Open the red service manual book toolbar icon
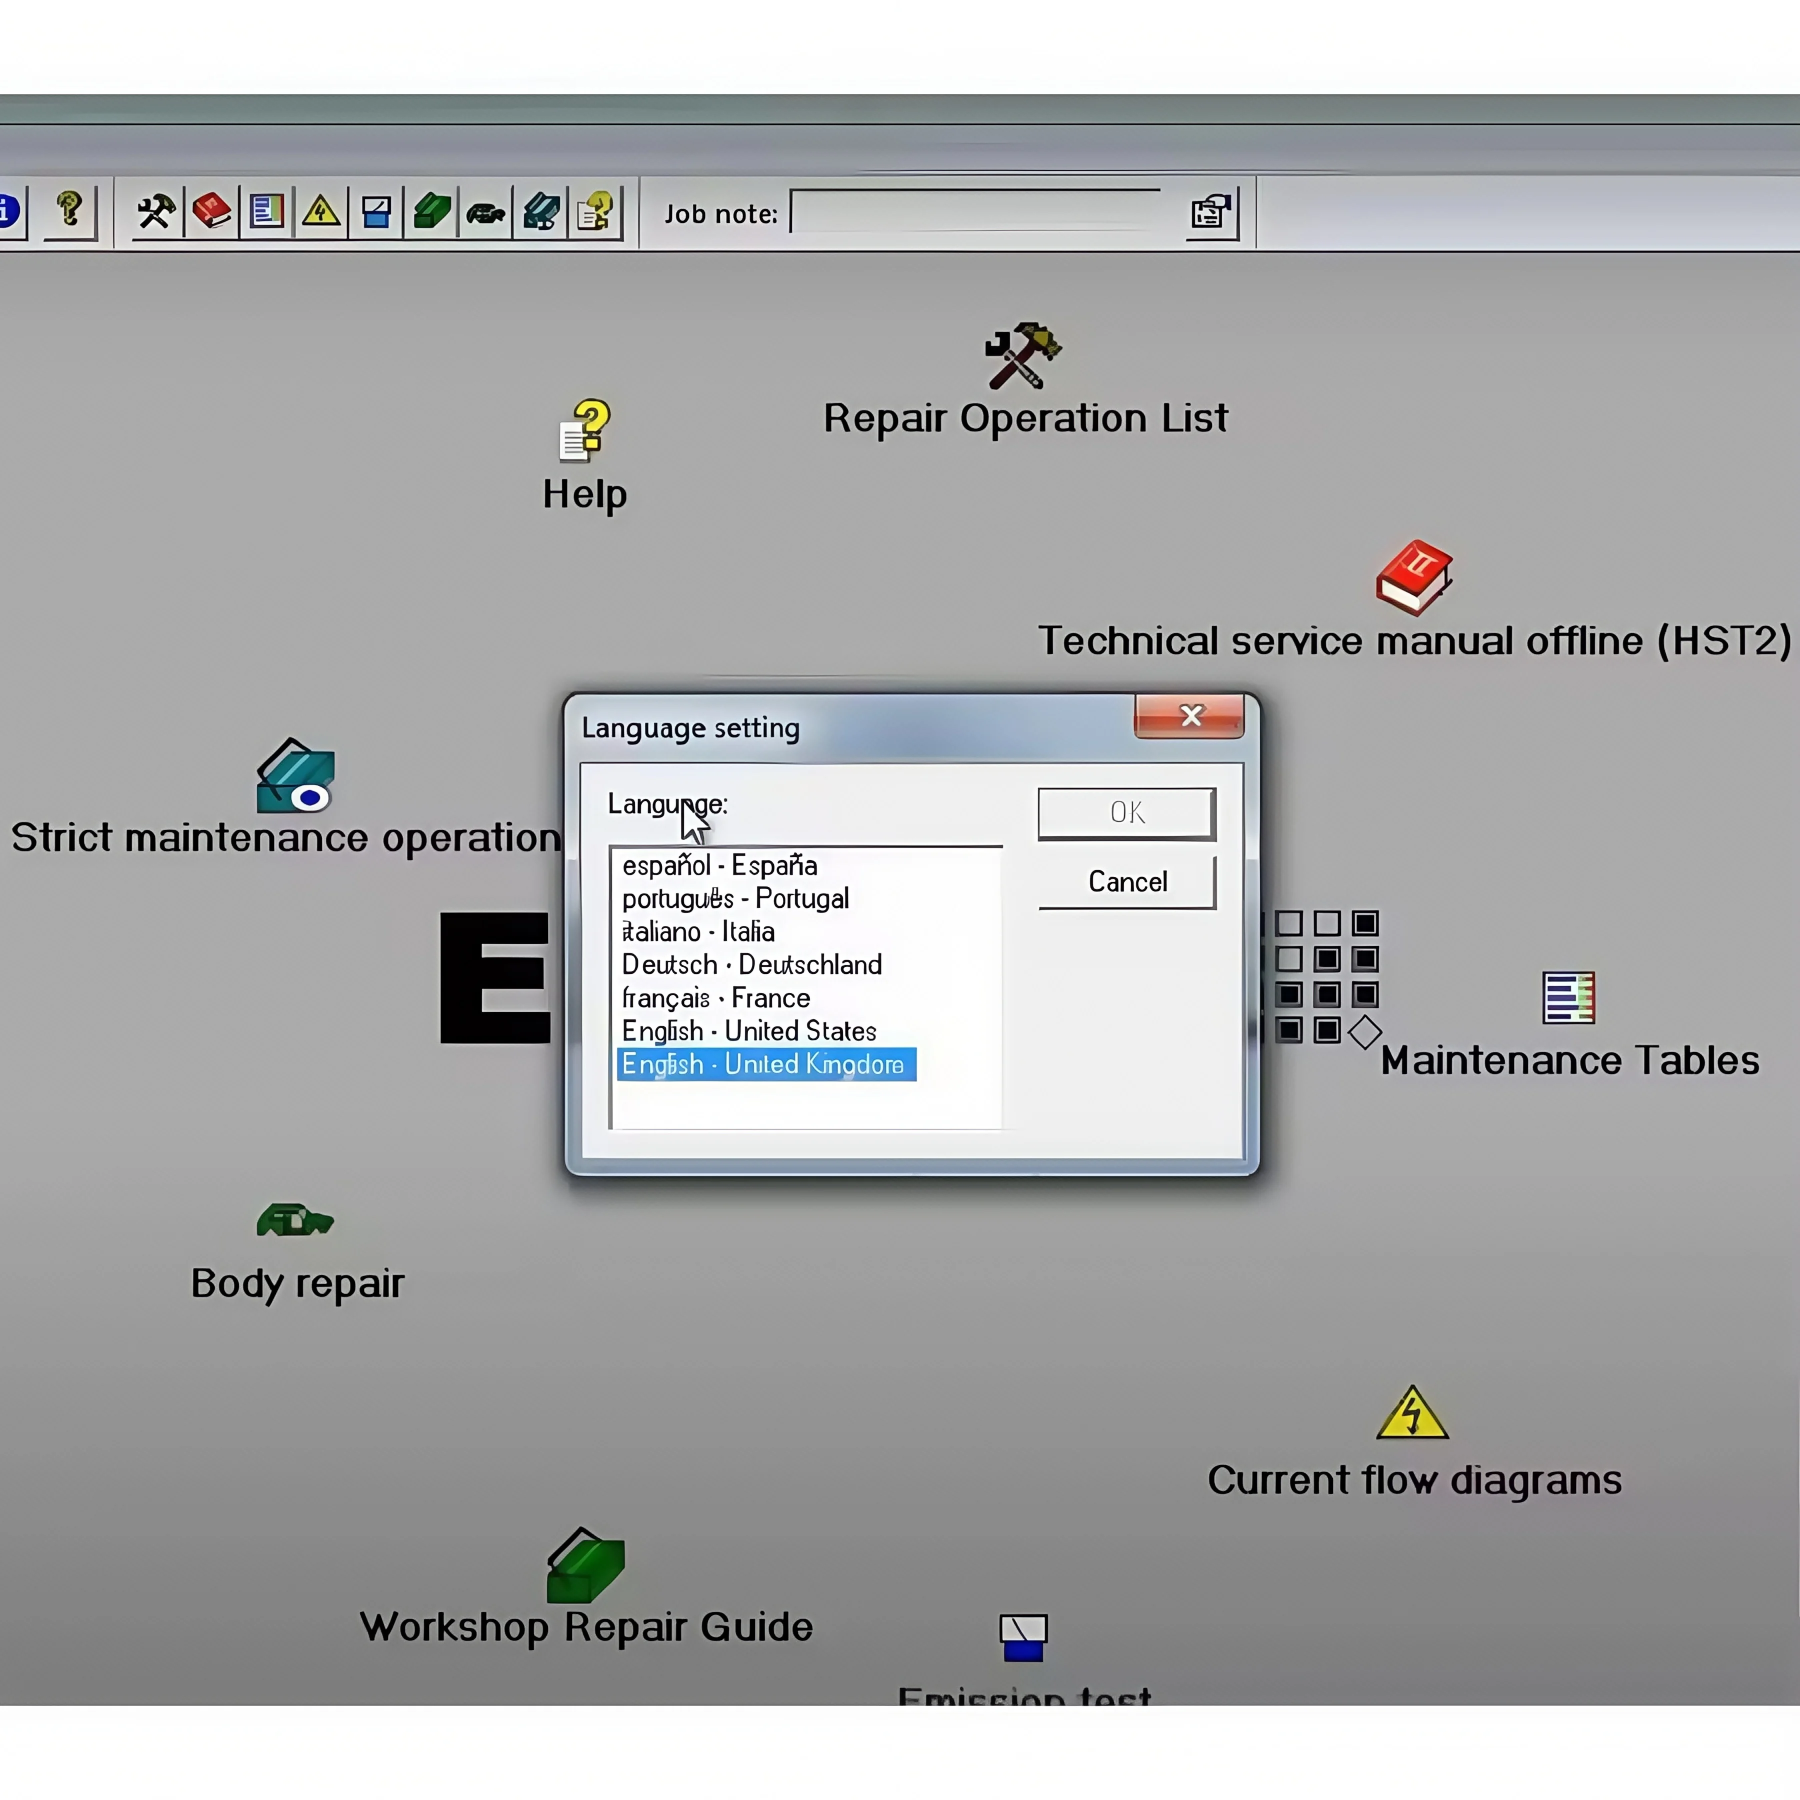 [211, 211]
